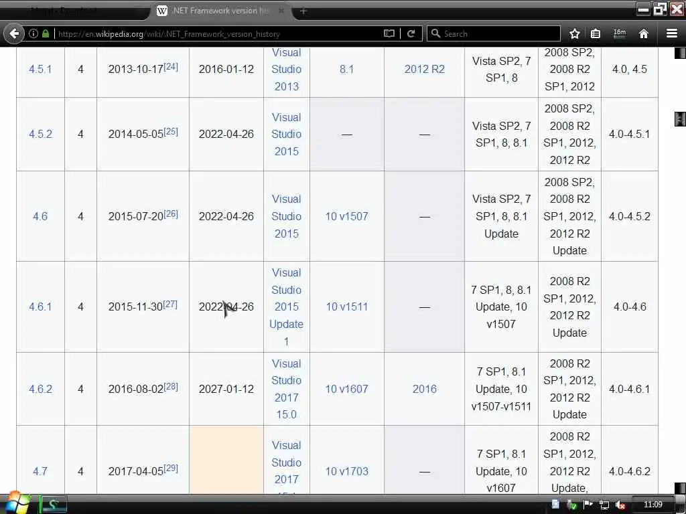
Task: Click '7 SP1, 8.1 Update, 10 v1507-v1511' cell
Action: pos(501,389)
